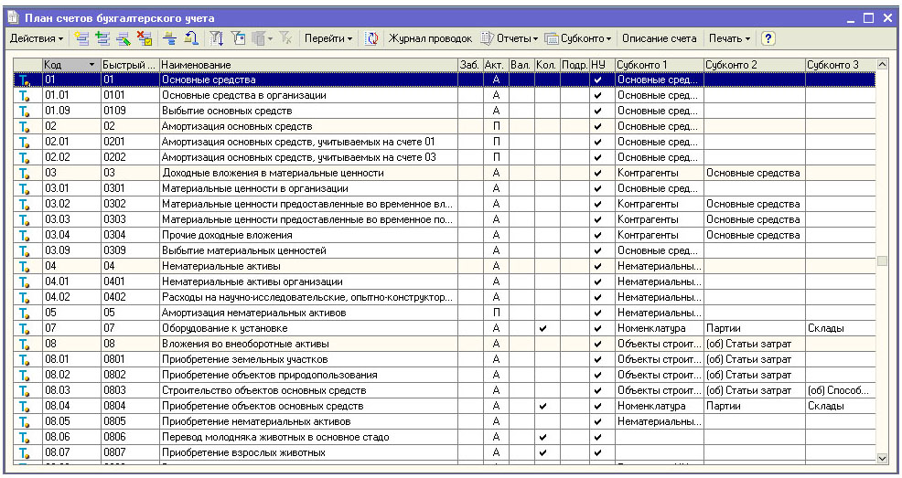This screenshot has height=478, width=902.
Task: Open the Отчеты menu
Action: coord(510,38)
